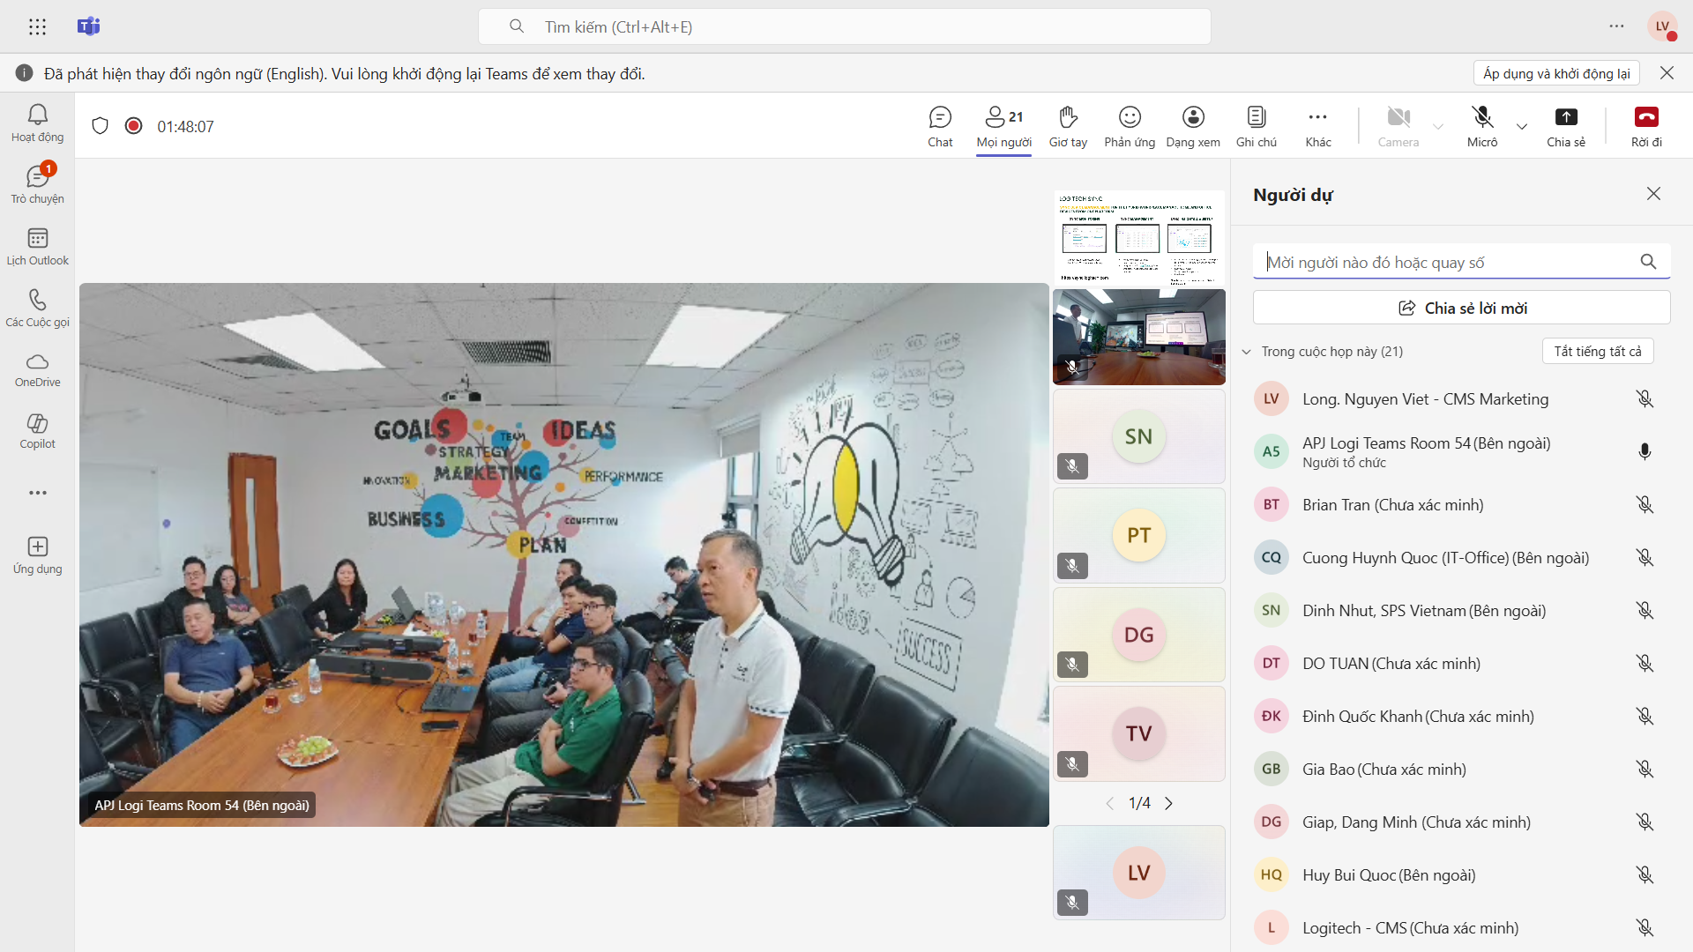Click the Tắt tiếng tất cả button
The width and height of the screenshot is (1693, 952).
click(1597, 351)
